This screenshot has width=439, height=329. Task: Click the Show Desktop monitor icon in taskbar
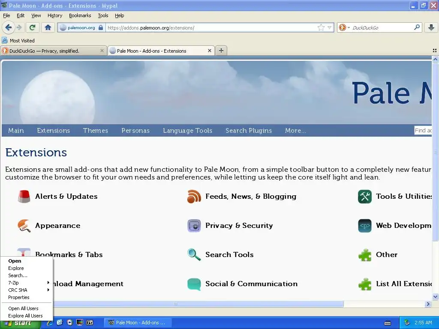point(80,323)
